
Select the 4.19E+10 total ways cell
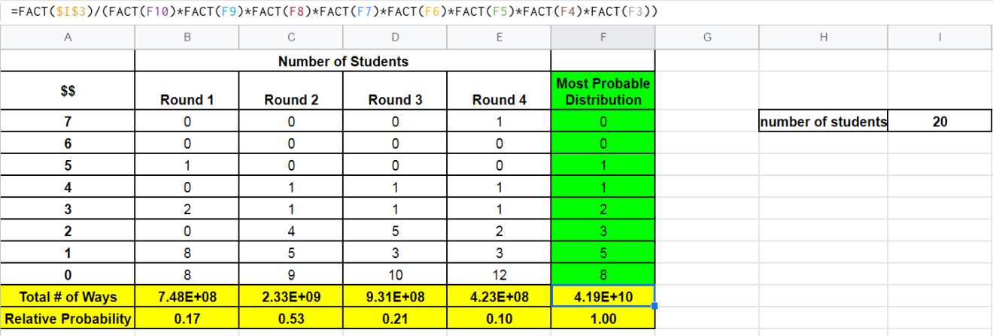click(603, 297)
